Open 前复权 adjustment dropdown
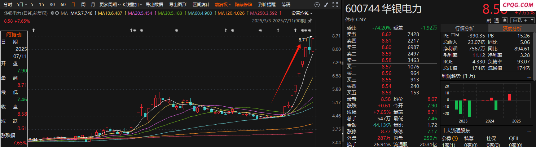536x147 pixels. (x=223, y=5)
